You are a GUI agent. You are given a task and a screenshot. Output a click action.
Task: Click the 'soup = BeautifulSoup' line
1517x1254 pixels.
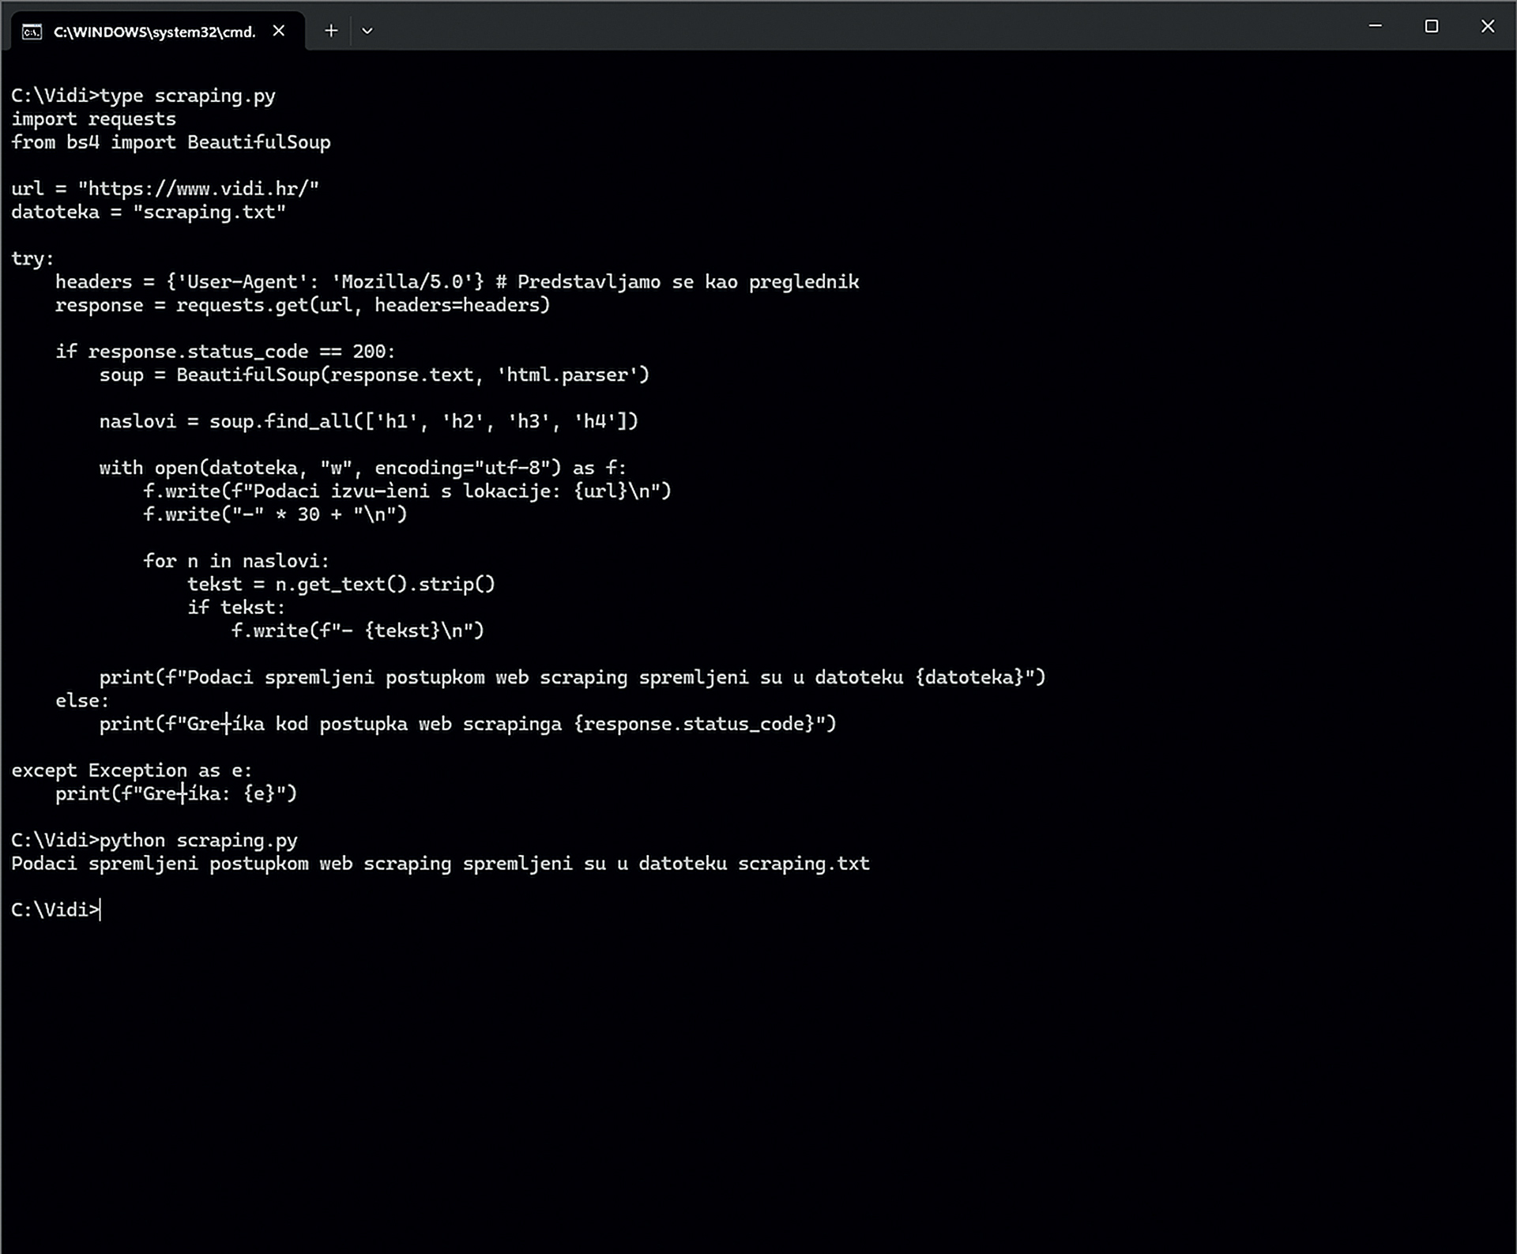coord(375,375)
